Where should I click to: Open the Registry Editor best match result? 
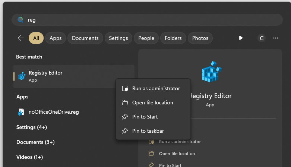74,76
